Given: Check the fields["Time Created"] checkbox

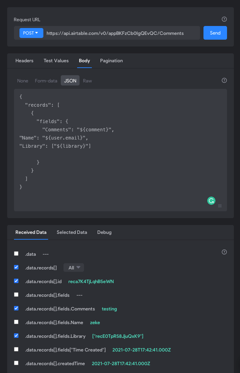Looking at the screenshot, I should pyautogui.click(x=16, y=349).
